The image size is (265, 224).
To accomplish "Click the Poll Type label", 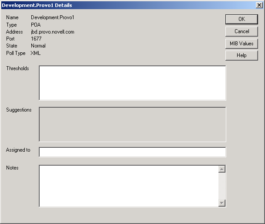I will 16,53.
